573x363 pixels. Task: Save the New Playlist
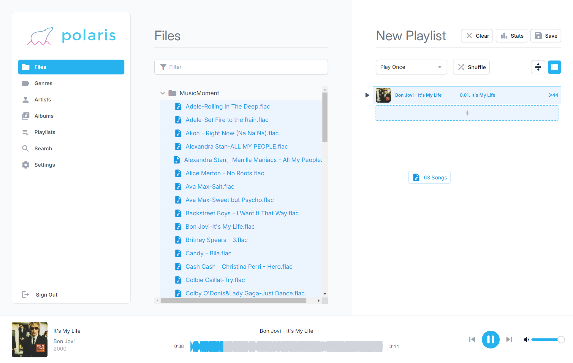coord(546,36)
